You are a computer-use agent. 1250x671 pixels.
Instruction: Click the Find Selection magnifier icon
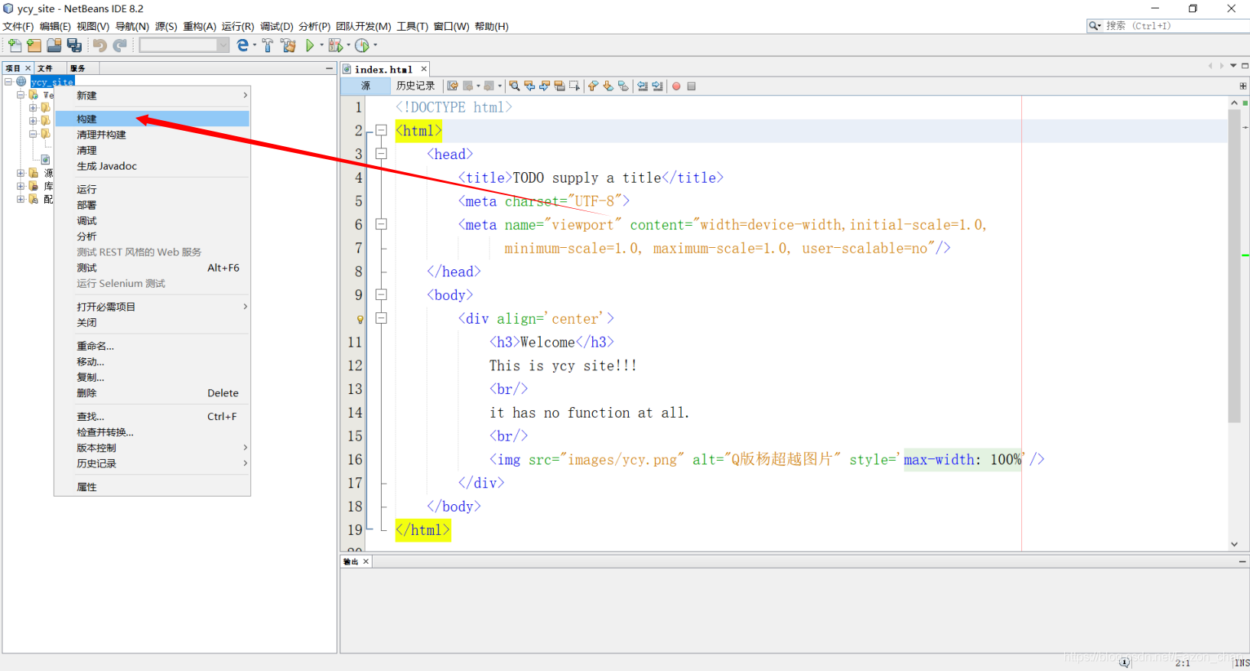[x=515, y=86]
